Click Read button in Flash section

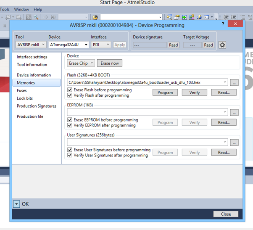[224, 93]
